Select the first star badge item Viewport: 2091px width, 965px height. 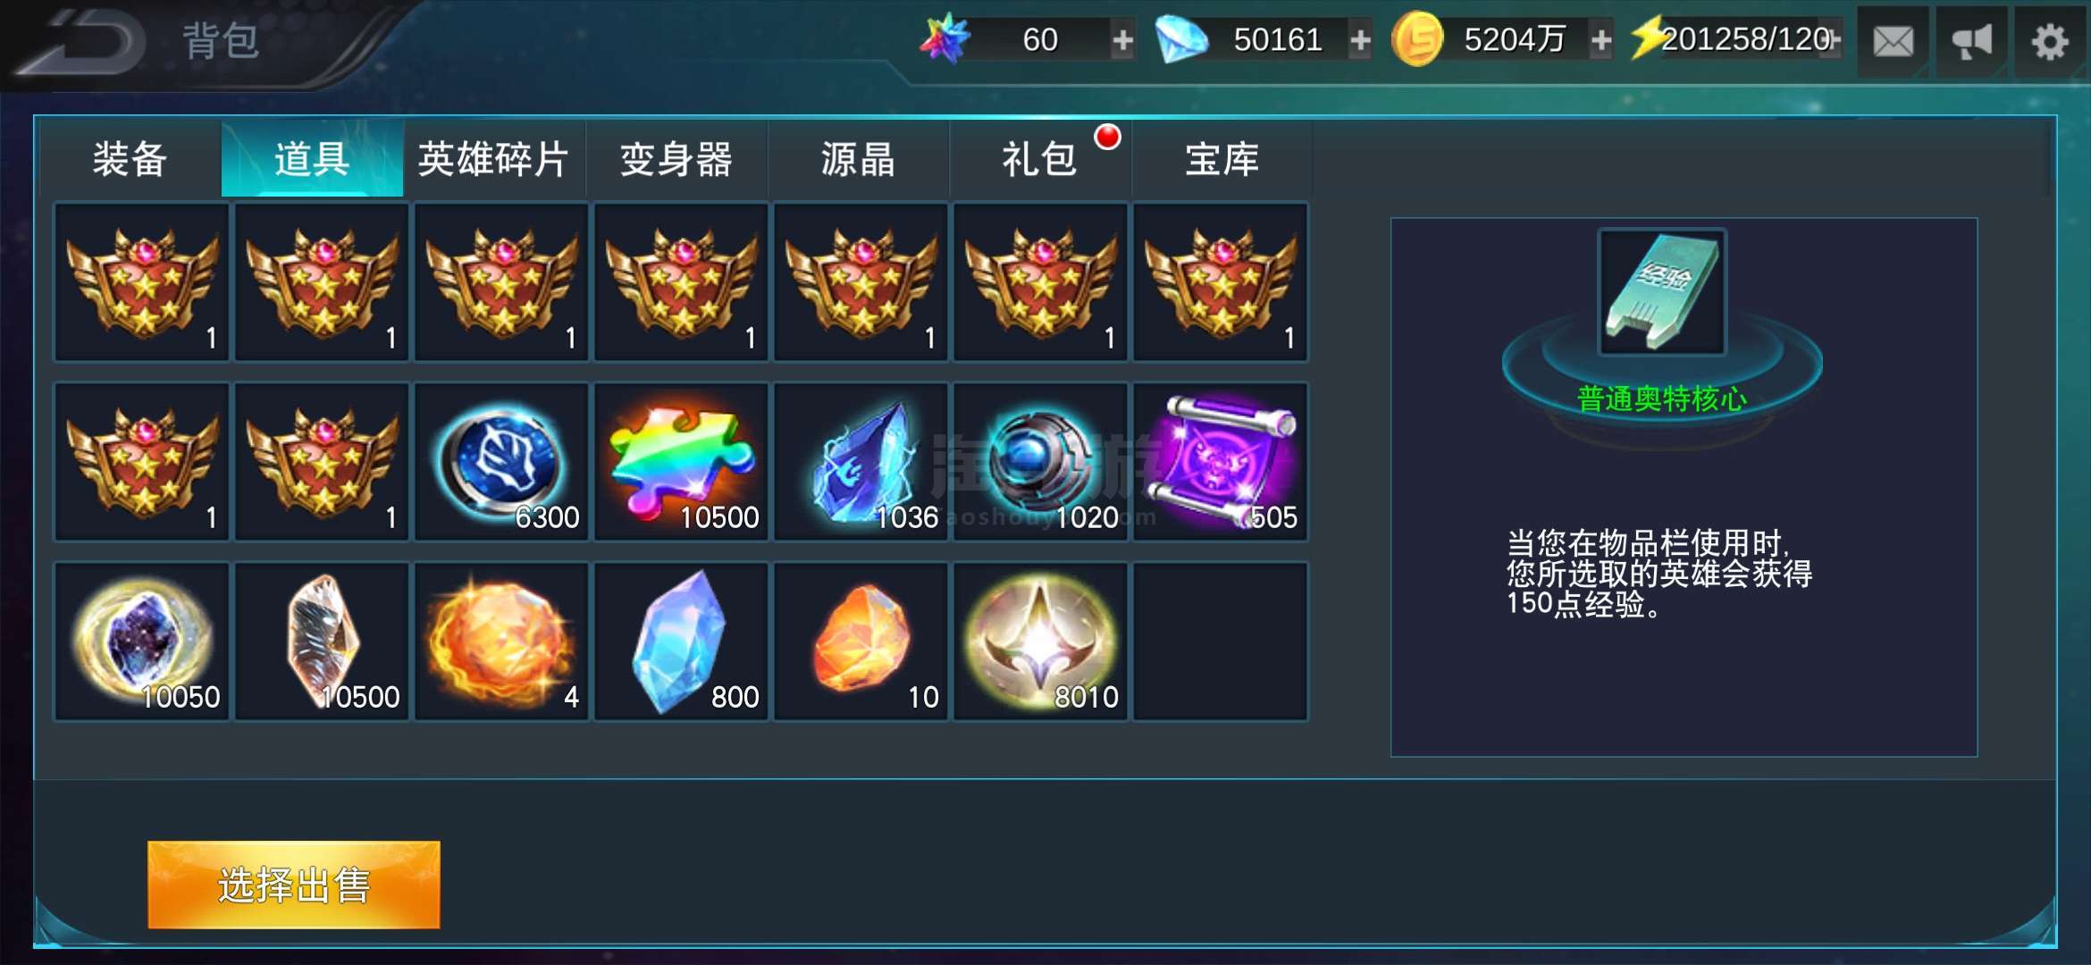pos(142,282)
